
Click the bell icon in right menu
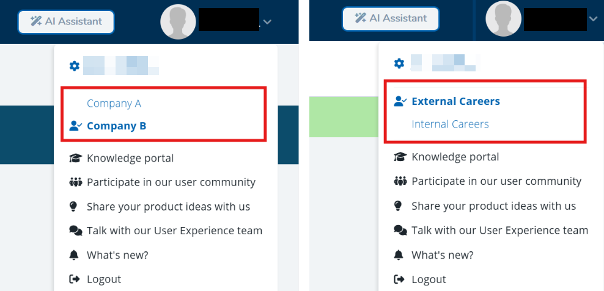399,255
